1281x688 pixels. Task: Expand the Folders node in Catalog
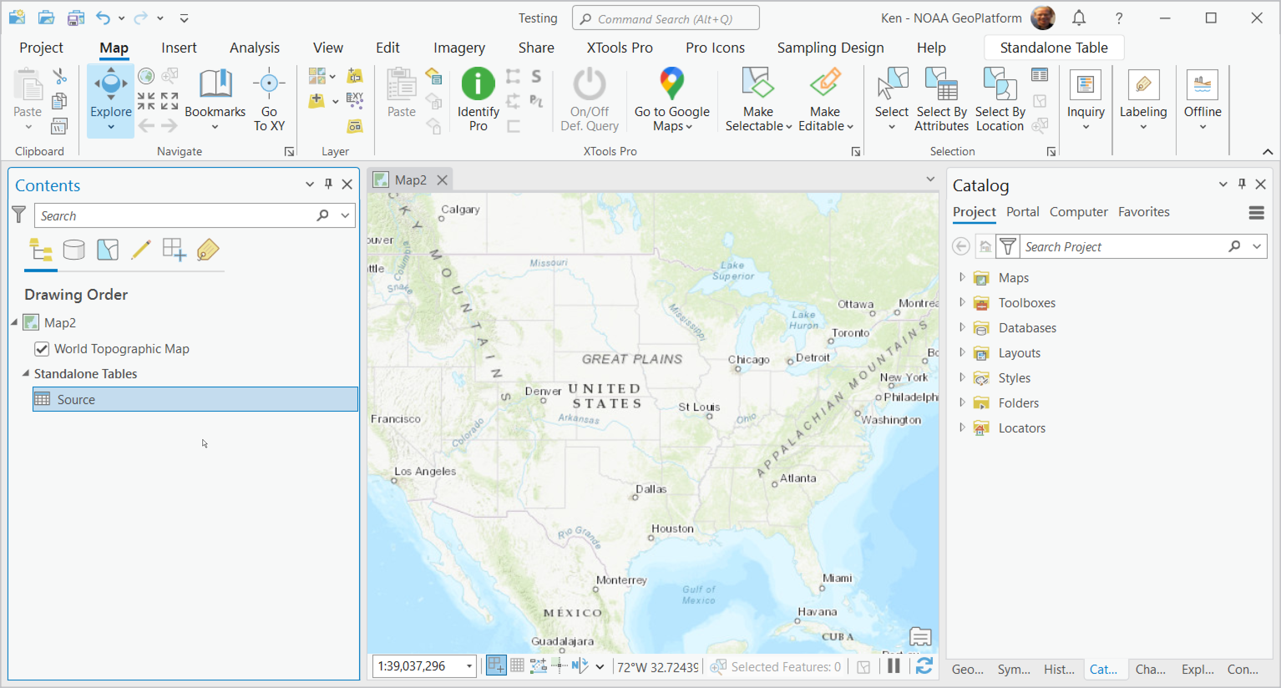pos(963,403)
